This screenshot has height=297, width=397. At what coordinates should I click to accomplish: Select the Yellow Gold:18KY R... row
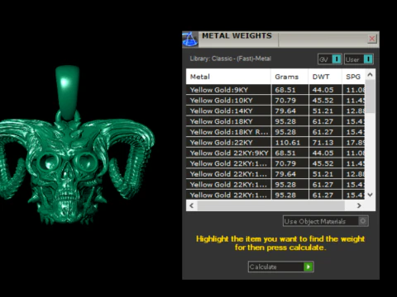pyautogui.click(x=275, y=132)
